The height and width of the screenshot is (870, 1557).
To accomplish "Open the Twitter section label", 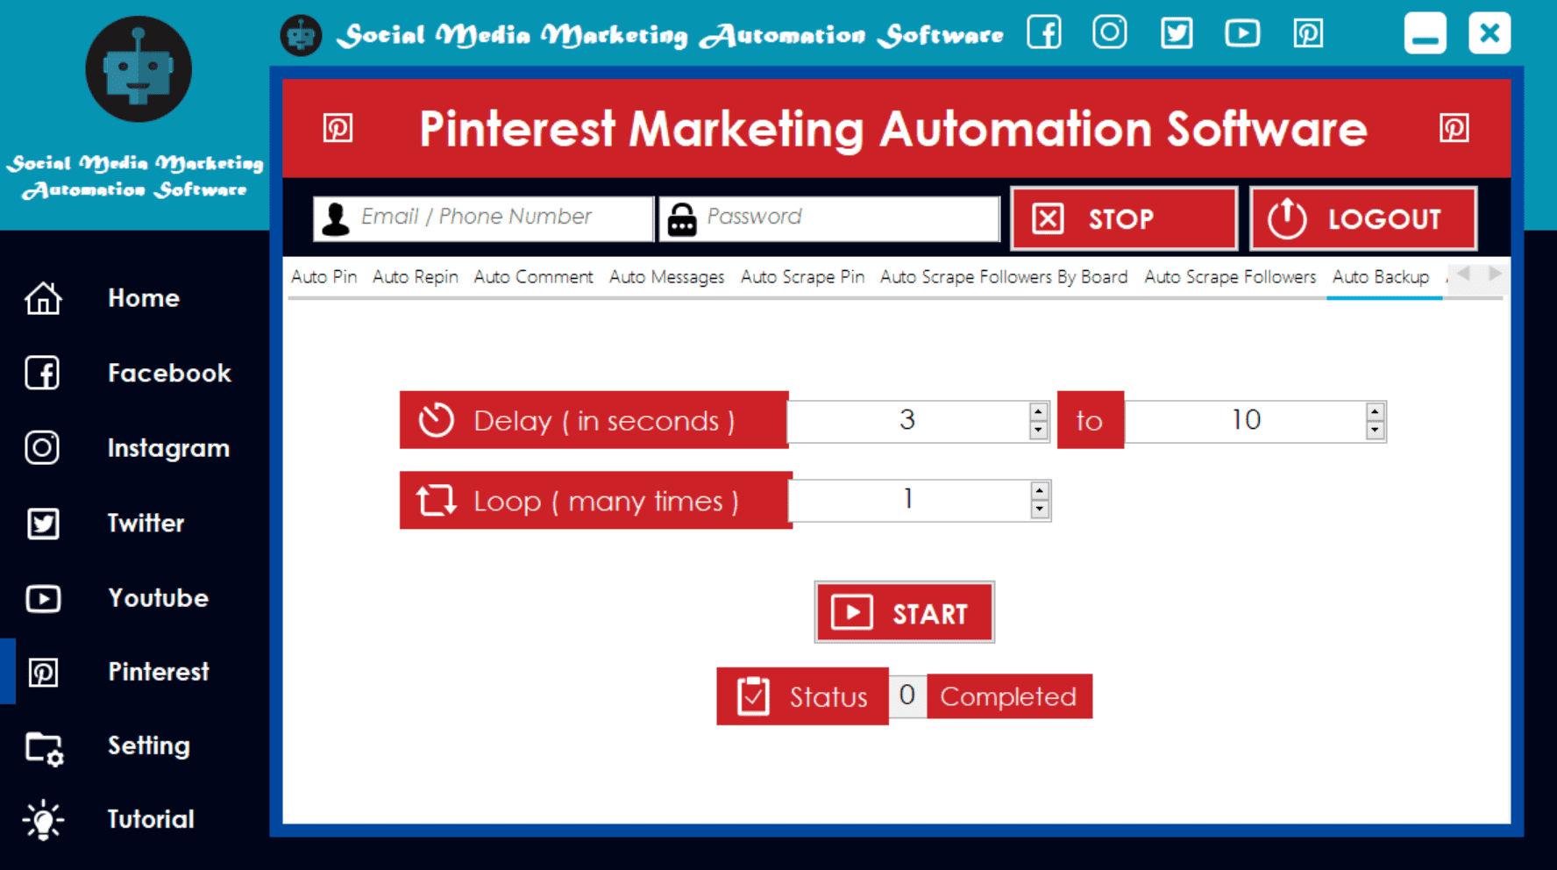I will (x=146, y=524).
